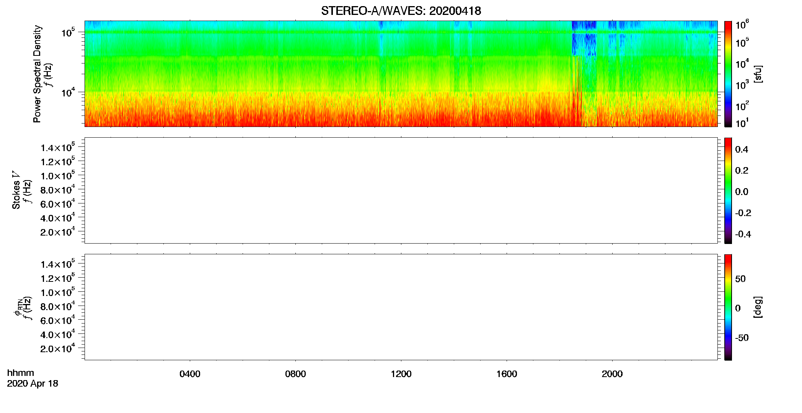Screen dimensions: 802x413
Task: Click the 10^6 label on sfu colorbar
Action: coord(742,24)
